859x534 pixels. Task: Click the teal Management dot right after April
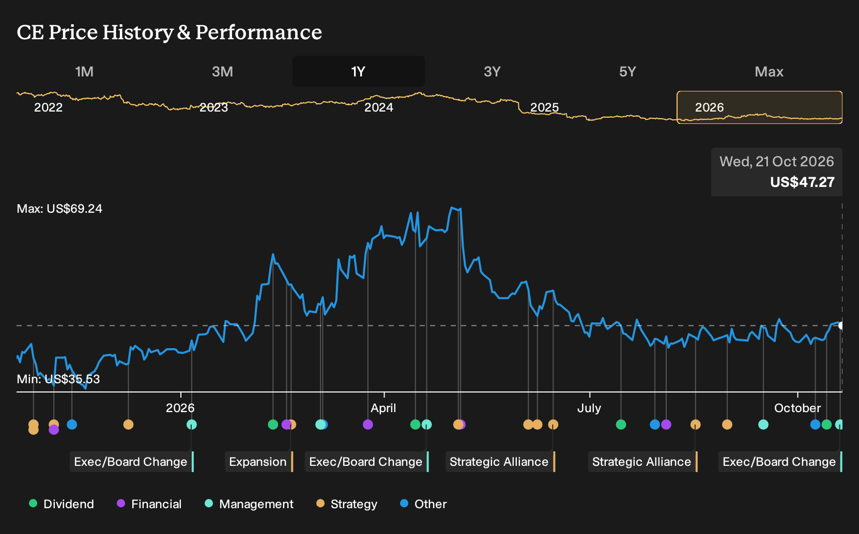point(426,425)
